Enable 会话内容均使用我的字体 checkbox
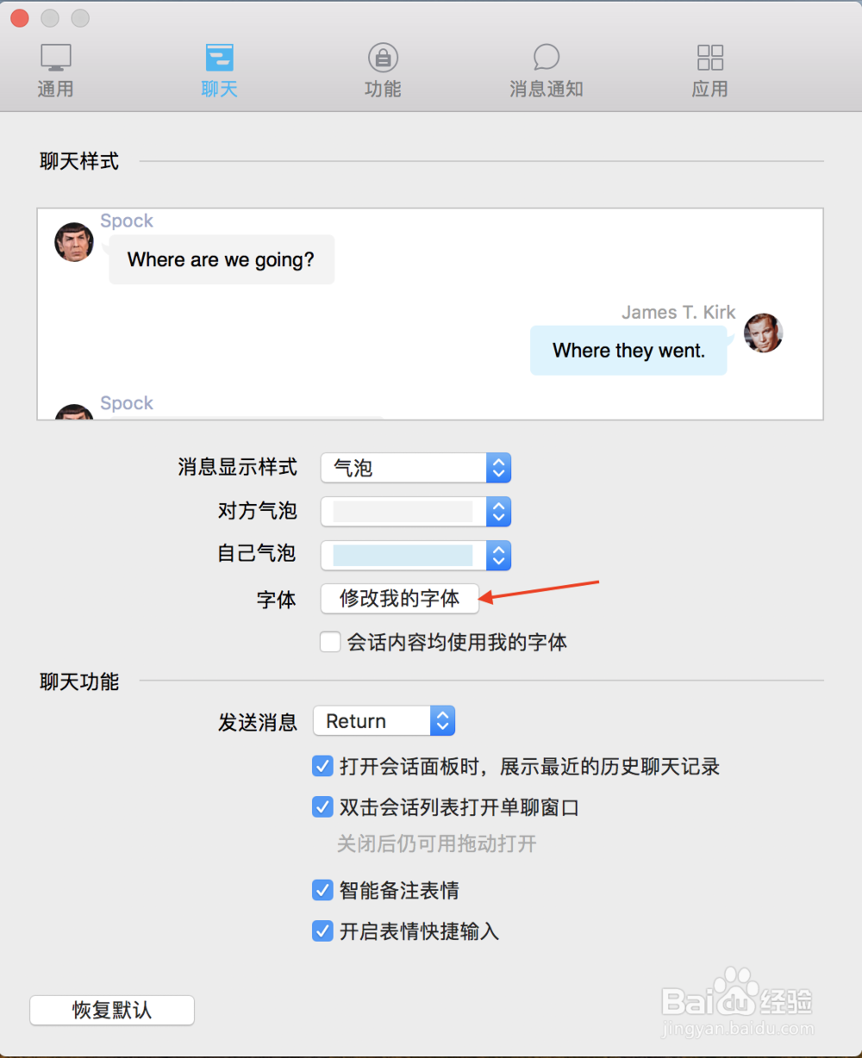Screen dimensions: 862x1058 click(330, 642)
